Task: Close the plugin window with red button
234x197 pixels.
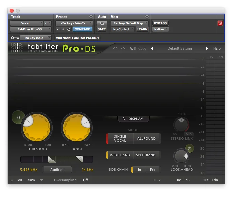Action: 12,10
